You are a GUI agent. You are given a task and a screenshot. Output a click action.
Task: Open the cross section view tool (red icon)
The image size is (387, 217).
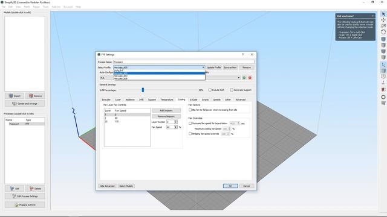tap(383, 90)
